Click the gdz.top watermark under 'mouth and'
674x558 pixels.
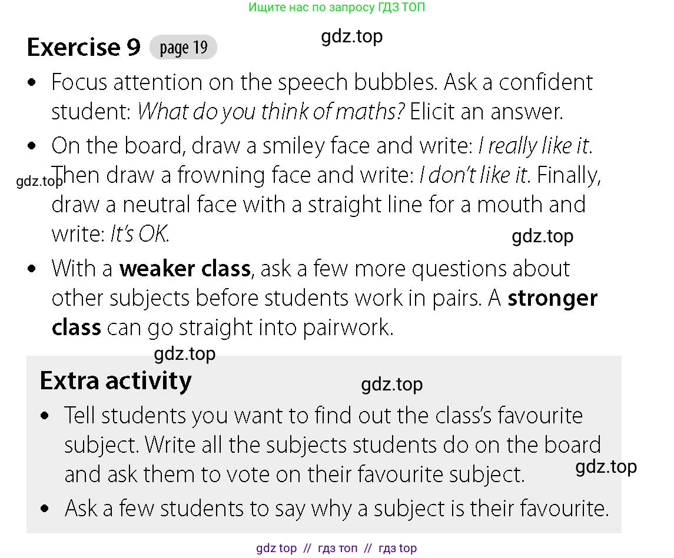pos(543,236)
